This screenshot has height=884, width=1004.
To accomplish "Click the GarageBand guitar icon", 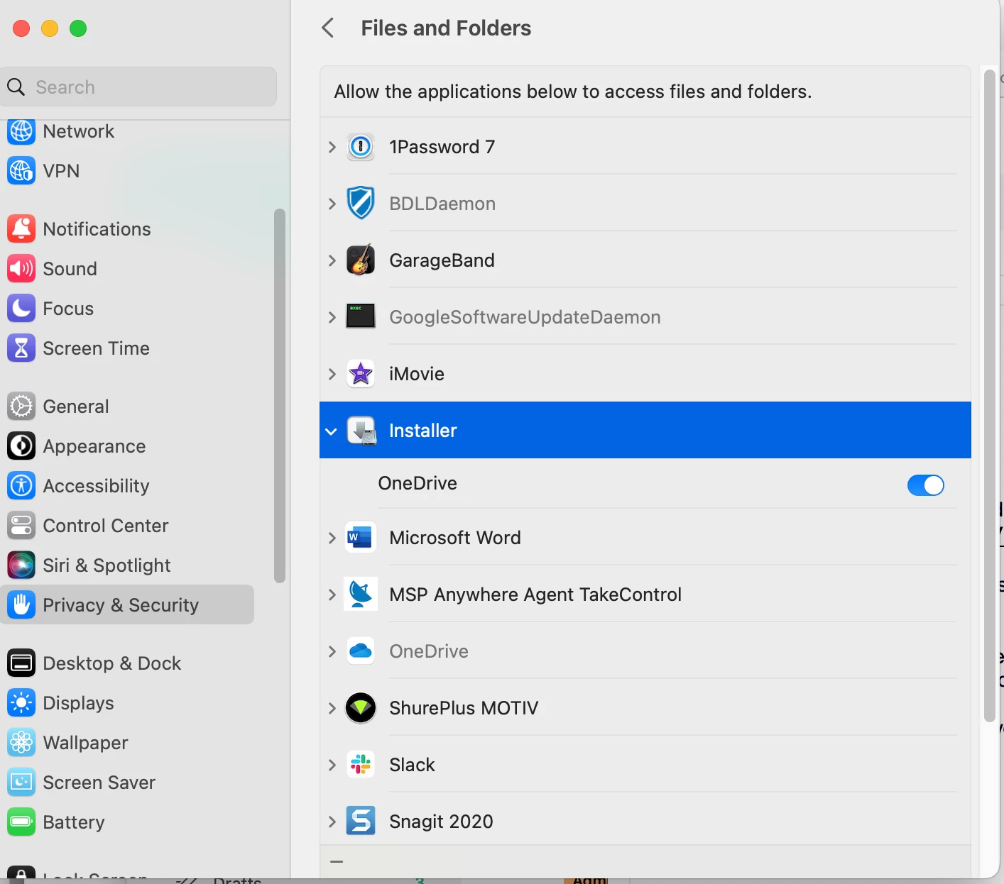I will pyautogui.click(x=361, y=260).
